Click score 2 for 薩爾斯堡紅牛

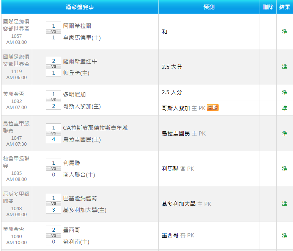(54, 61)
